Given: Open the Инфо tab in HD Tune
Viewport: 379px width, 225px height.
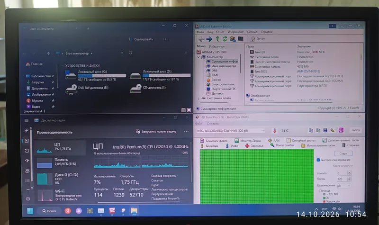Looking at the screenshot, I should click(232, 146).
